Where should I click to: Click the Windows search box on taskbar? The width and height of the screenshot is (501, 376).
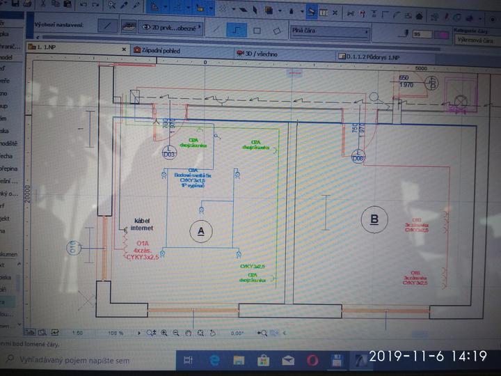point(90,361)
